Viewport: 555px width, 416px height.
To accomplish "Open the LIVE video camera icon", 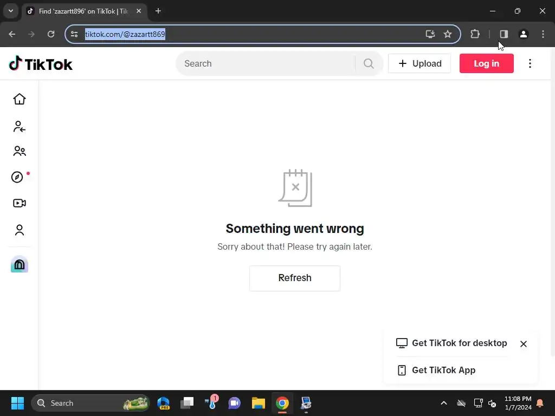I will 20,203.
